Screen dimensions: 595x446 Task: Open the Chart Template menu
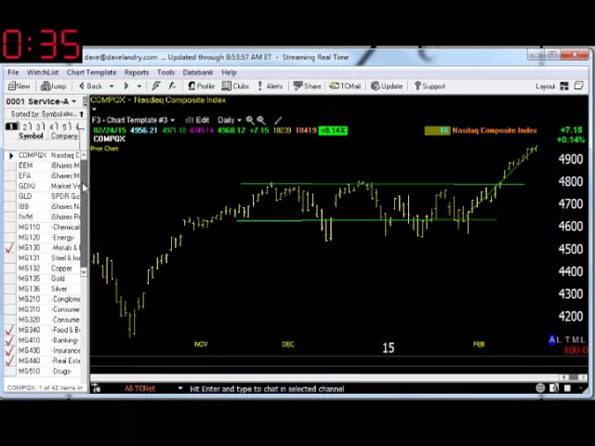click(91, 72)
